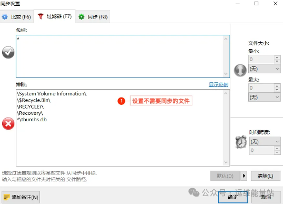283x204 pixels.
Task: Click the file size up-down arrow icon
Action: [240, 70]
